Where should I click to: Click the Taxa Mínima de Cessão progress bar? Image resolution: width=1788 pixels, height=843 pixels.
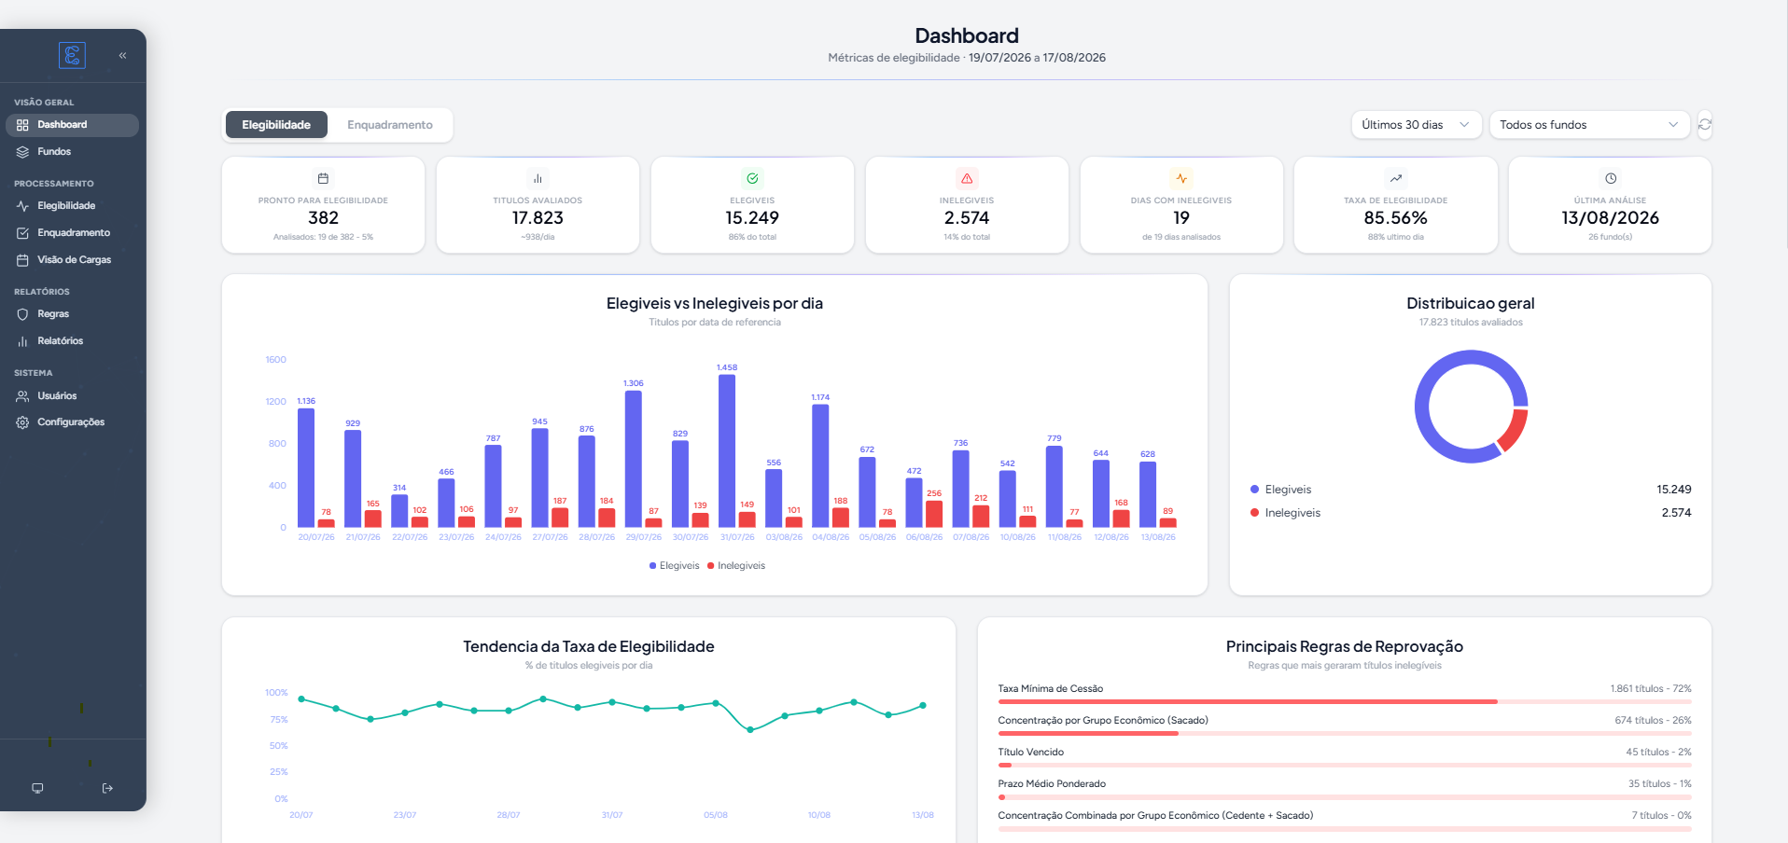[1345, 701]
